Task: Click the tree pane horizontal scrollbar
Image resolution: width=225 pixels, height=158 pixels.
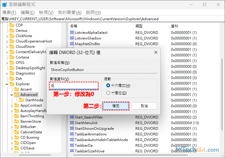Action: [x=35, y=155]
